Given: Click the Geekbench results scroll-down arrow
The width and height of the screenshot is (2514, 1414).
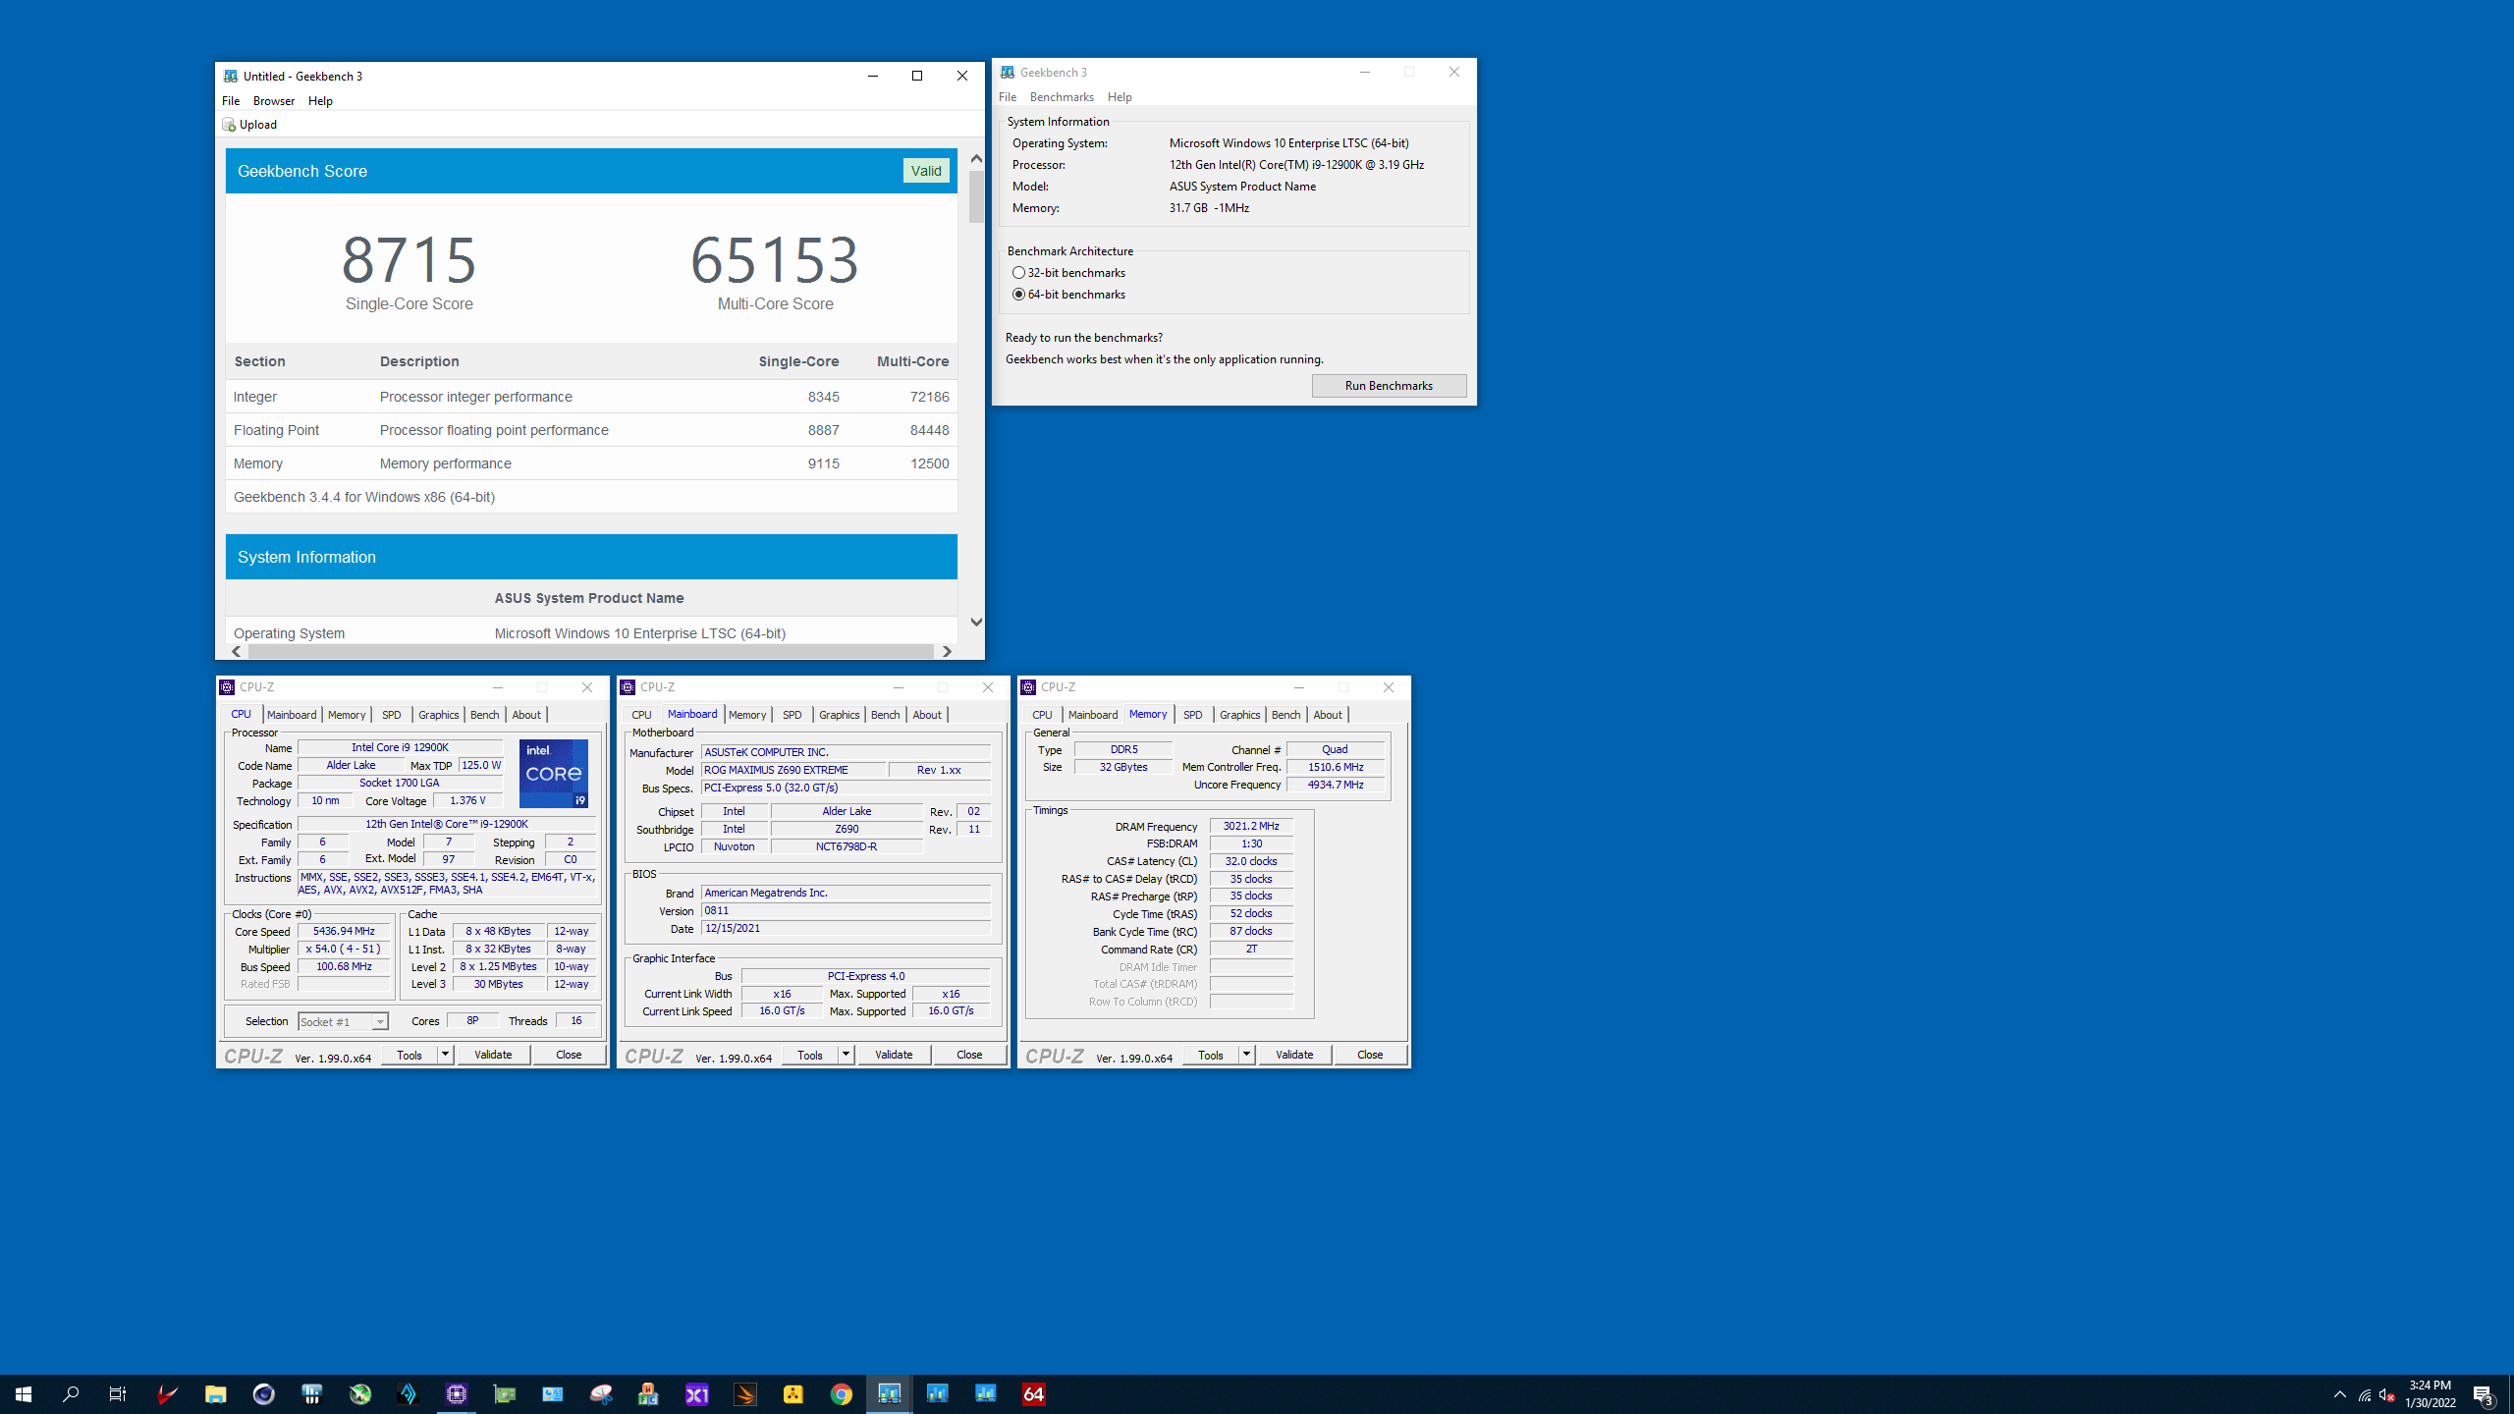Looking at the screenshot, I should click(x=976, y=622).
